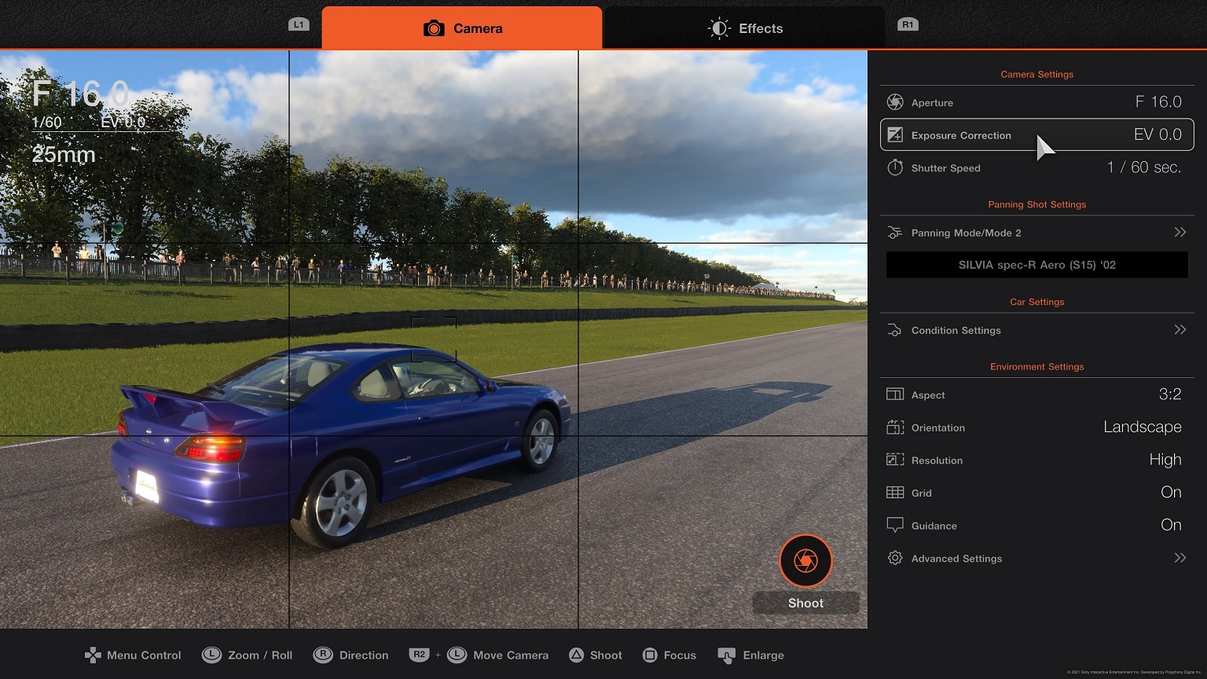Click the Menu Control hint text
This screenshot has height=679, width=1207.
point(144,655)
